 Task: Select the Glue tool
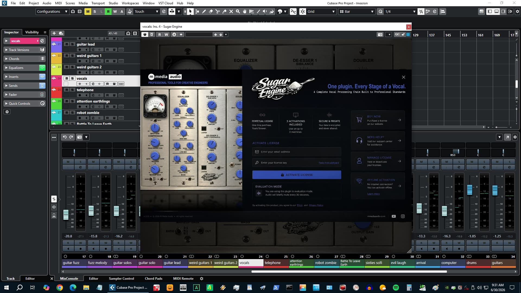coord(224,11)
